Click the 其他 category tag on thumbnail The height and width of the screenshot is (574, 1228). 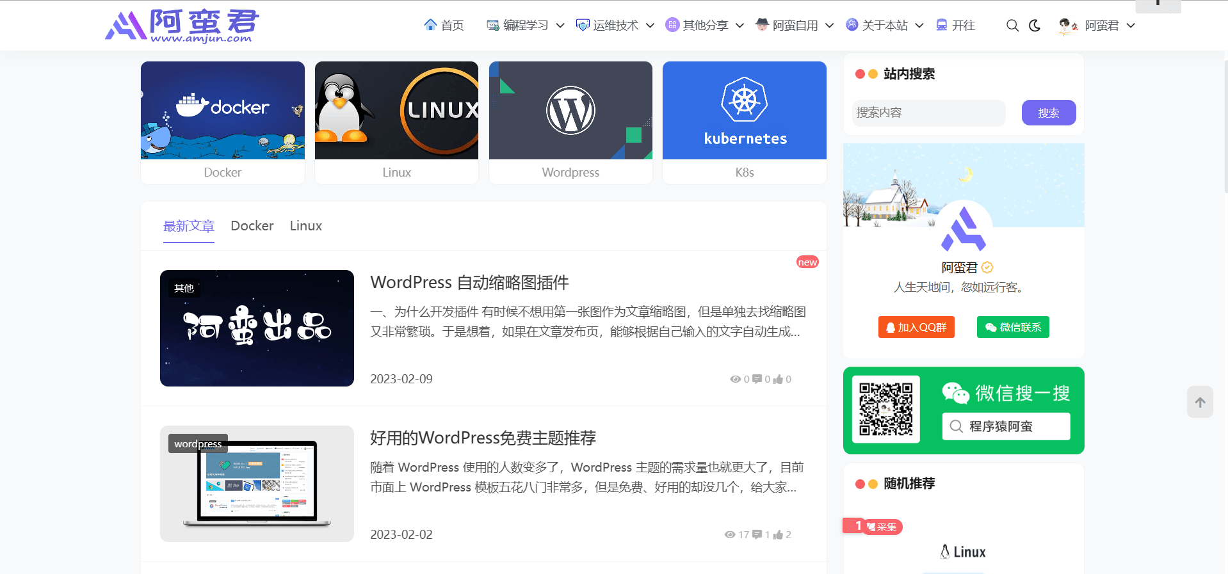tap(184, 288)
